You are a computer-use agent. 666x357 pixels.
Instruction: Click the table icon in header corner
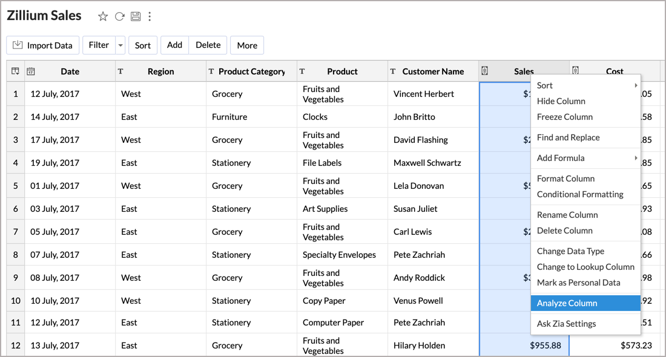(x=15, y=71)
